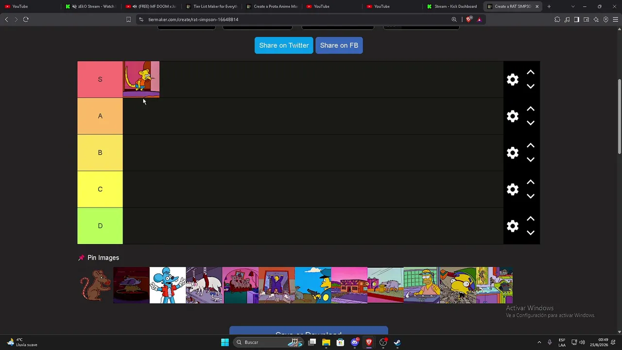The width and height of the screenshot is (622, 350).
Task: Switch to Create a Prota Anime tab
Action: coord(272,6)
